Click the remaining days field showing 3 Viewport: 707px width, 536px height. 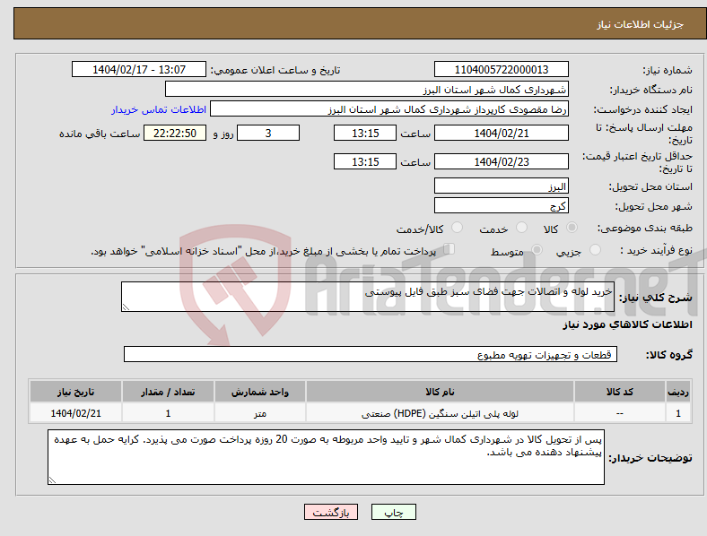tap(268, 133)
